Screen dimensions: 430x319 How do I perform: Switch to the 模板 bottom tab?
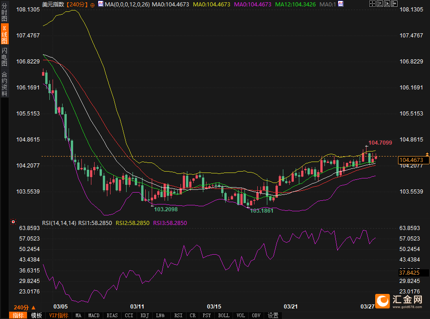pos(36,315)
